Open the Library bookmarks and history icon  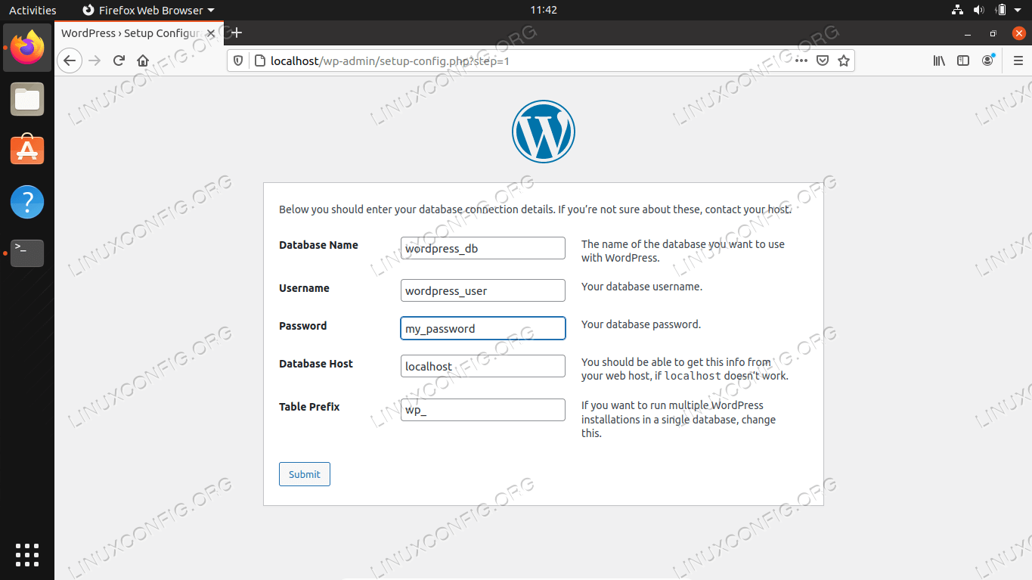(x=939, y=60)
